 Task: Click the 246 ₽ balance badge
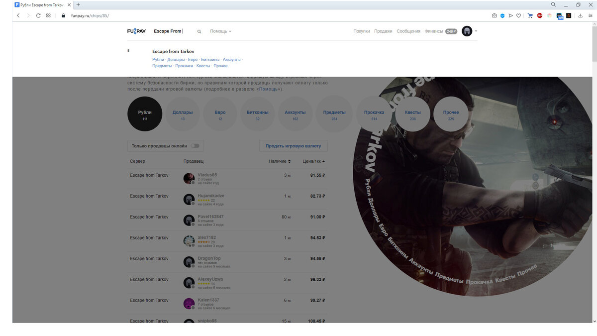[451, 31]
